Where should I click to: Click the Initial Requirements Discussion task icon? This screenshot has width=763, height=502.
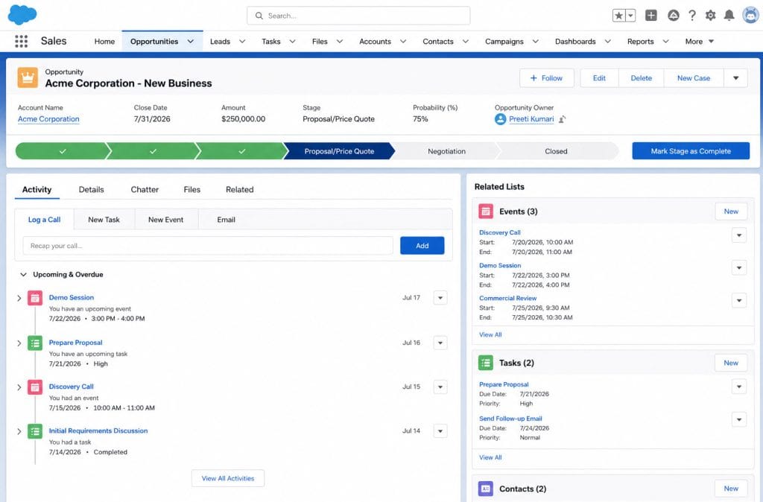[34, 431]
